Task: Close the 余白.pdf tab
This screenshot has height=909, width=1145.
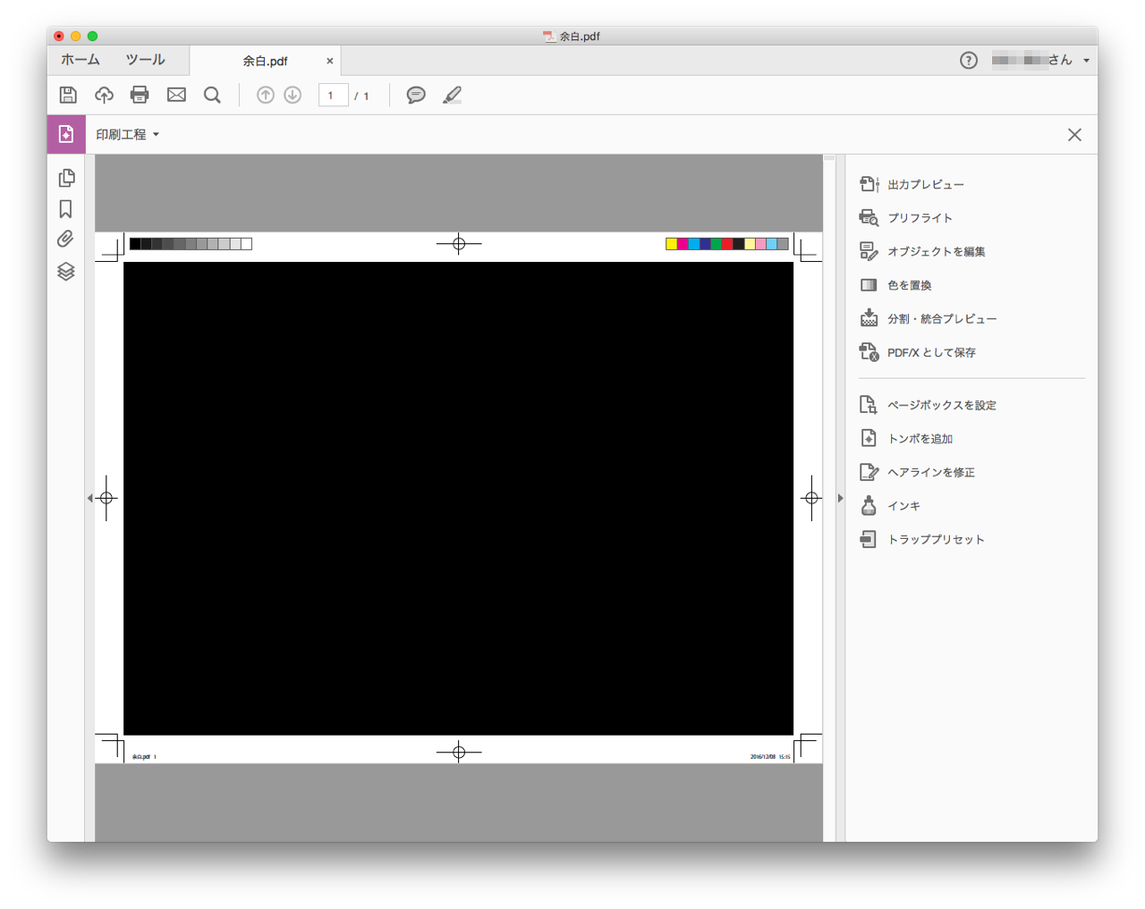Action: pos(330,61)
